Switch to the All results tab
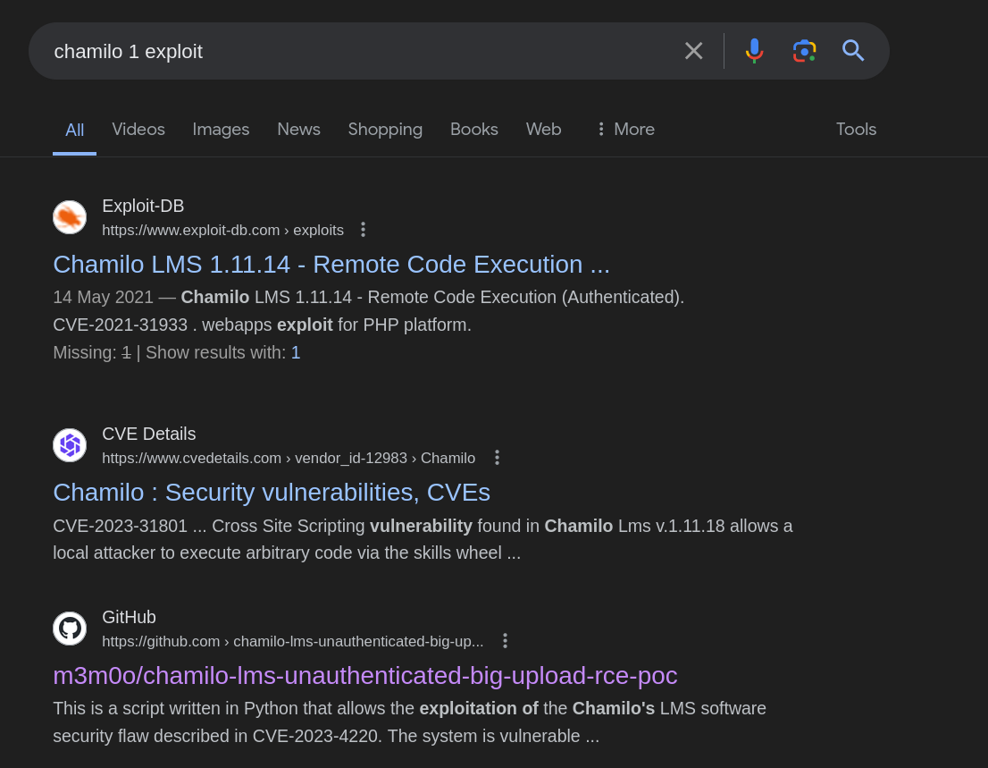Viewport: 988px width, 768px height. pos(74,130)
